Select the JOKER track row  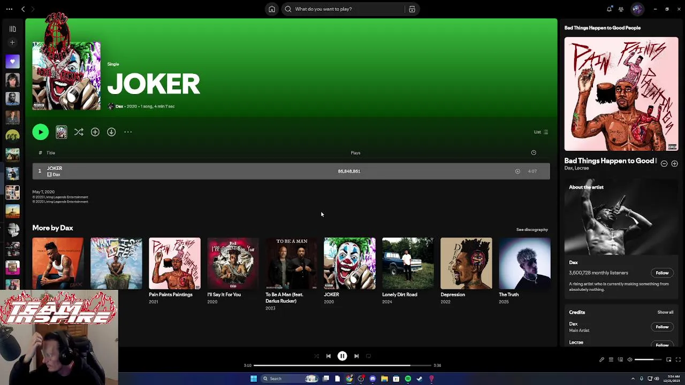point(291,171)
